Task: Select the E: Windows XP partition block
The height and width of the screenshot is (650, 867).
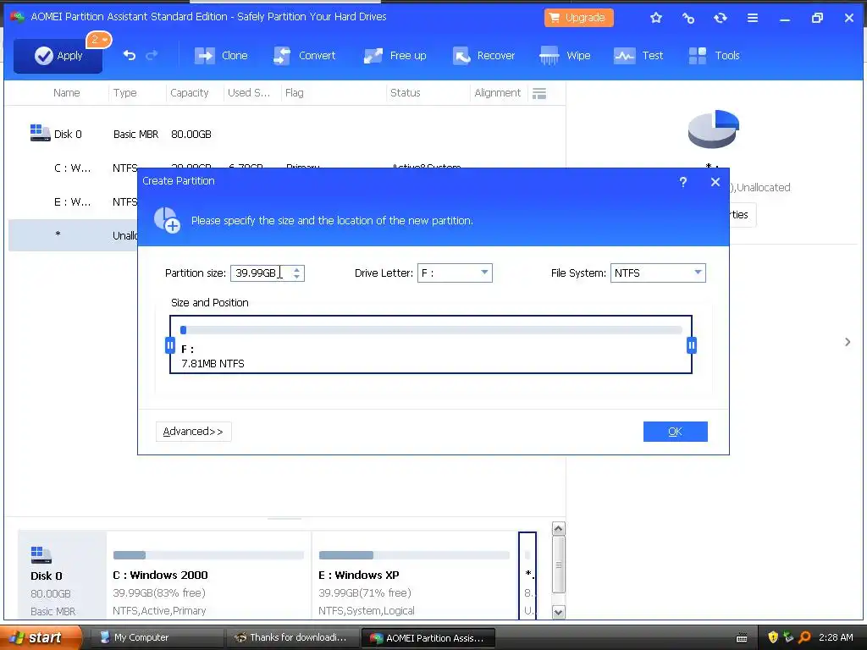Action: coord(415,576)
